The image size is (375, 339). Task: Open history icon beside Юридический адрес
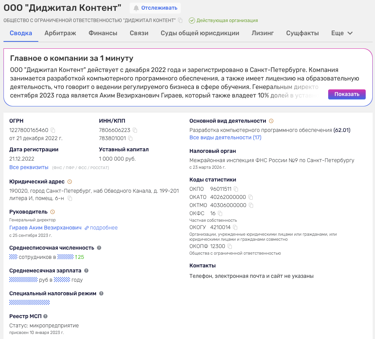[70, 181]
